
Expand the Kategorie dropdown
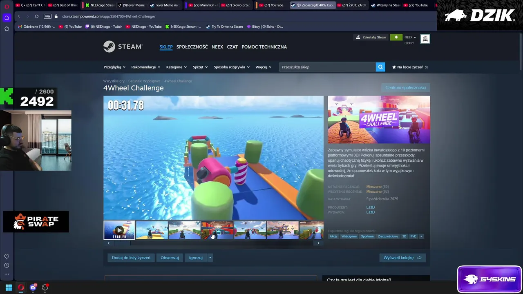(177, 67)
